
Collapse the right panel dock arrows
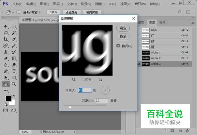(193, 18)
